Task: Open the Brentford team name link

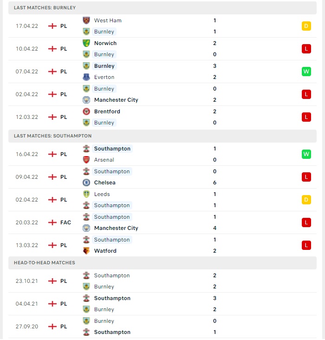Action: [107, 111]
